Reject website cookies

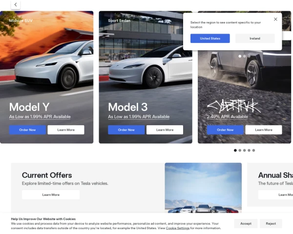coord(271,224)
